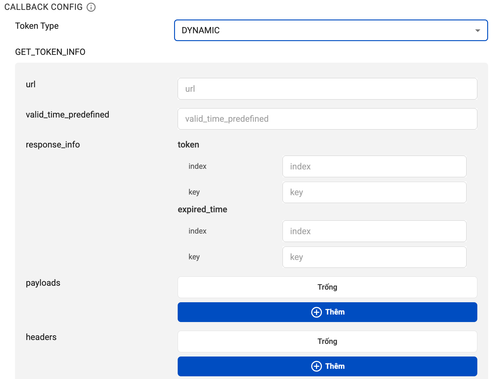
Task: Click the index field under token
Action: pyautogui.click(x=374, y=166)
